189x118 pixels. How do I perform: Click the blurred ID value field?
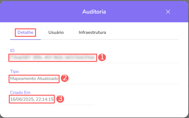(53, 58)
